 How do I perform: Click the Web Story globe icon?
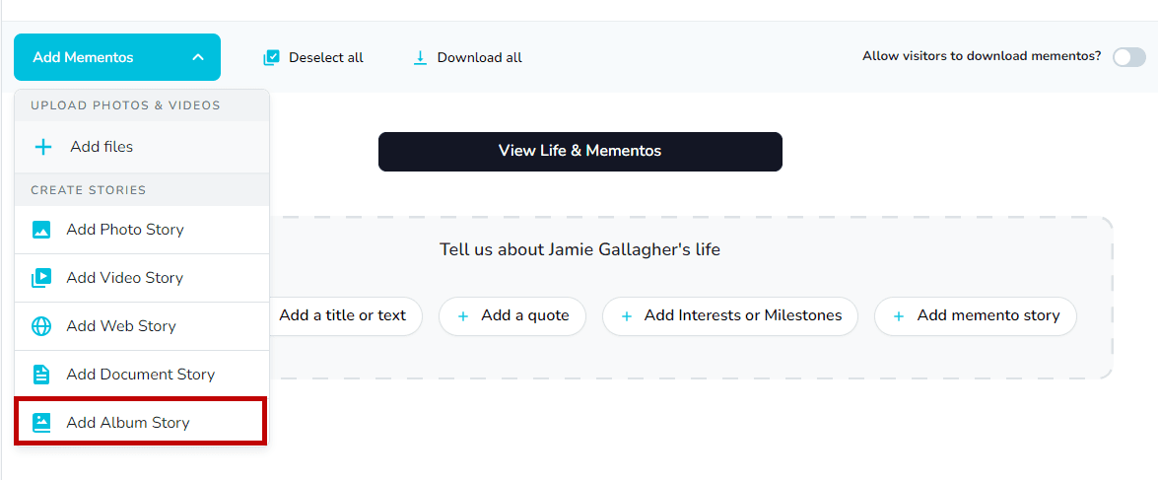(41, 326)
